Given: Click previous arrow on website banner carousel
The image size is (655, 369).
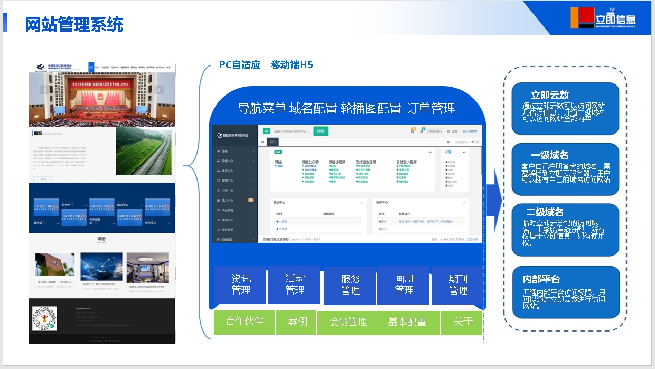Looking at the screenshot, I should 45,90.
